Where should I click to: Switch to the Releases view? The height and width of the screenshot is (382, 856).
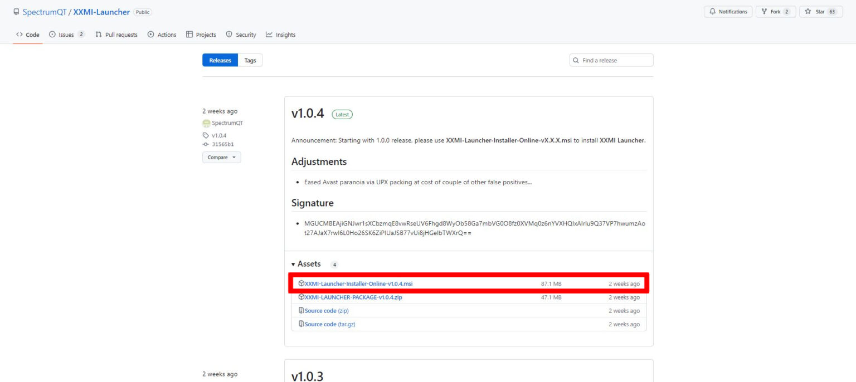pyautogui.click(x=220, y=60)
